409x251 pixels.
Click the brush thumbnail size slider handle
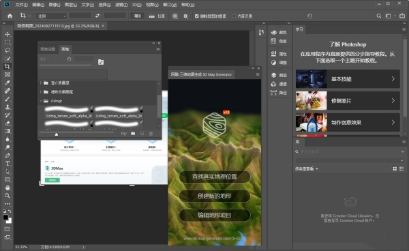point(57,134)
